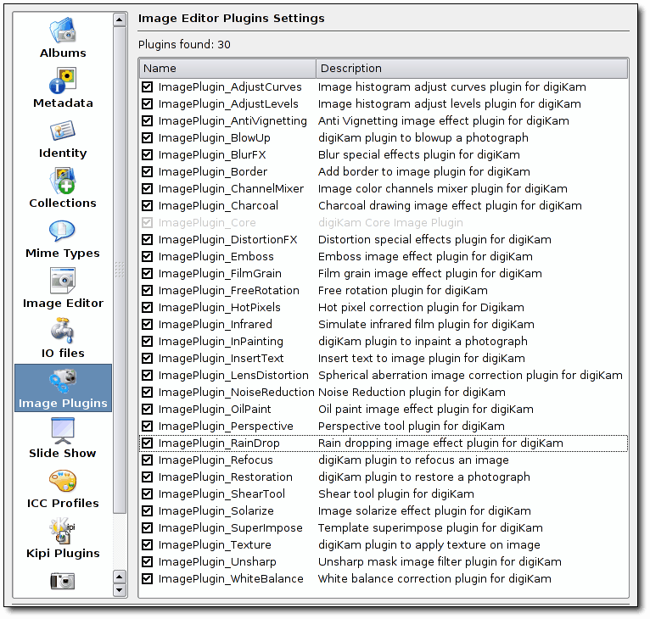This screenshot has width=650, height=619.
Task: Click the 'digiKam Core Image Plugin' description
Action: pos(390,222)
